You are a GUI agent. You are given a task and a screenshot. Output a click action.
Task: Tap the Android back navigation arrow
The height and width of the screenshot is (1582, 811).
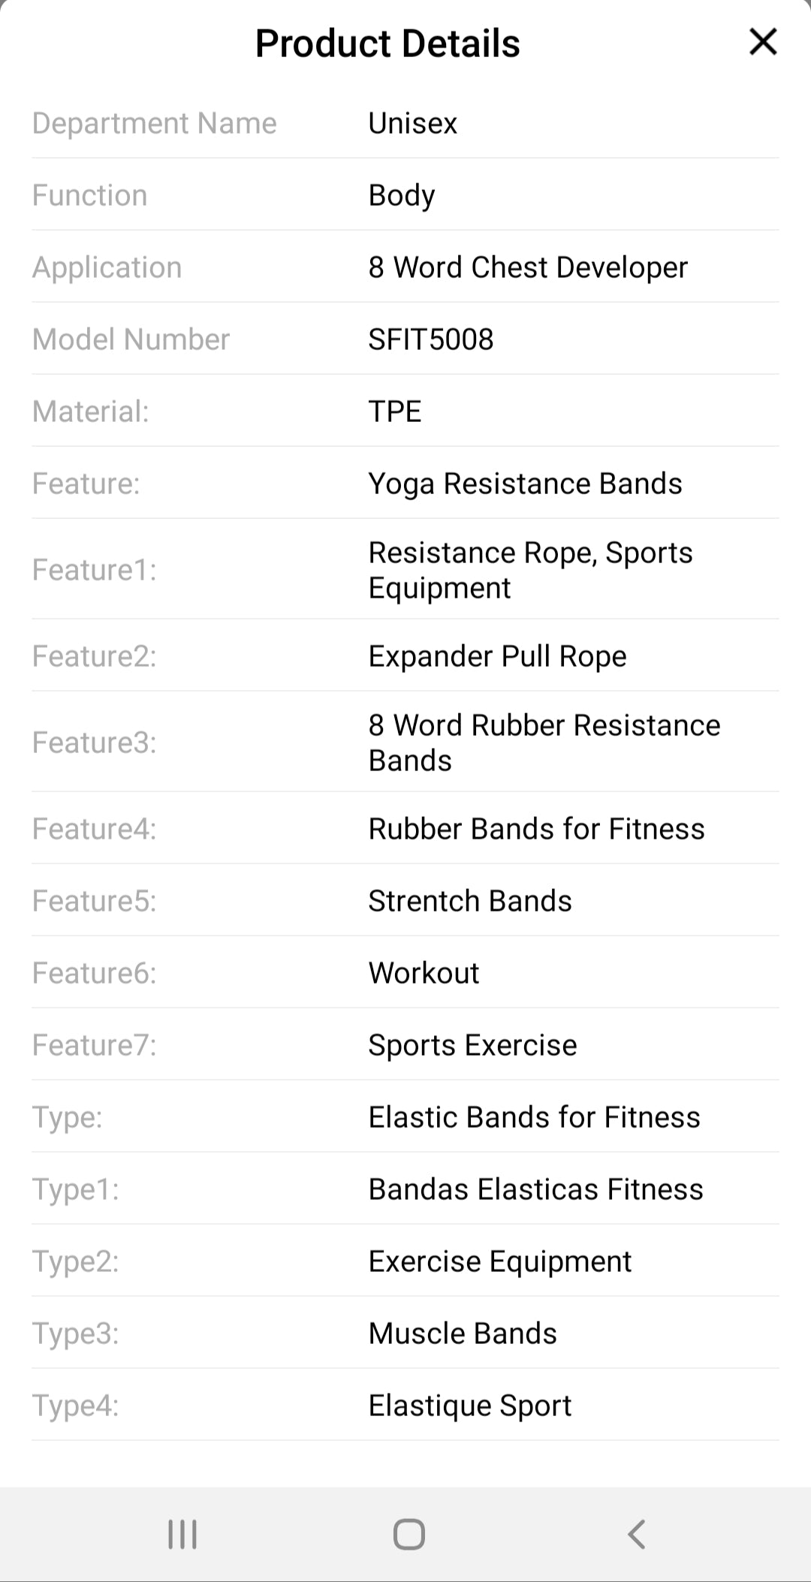click(637, 1534)
